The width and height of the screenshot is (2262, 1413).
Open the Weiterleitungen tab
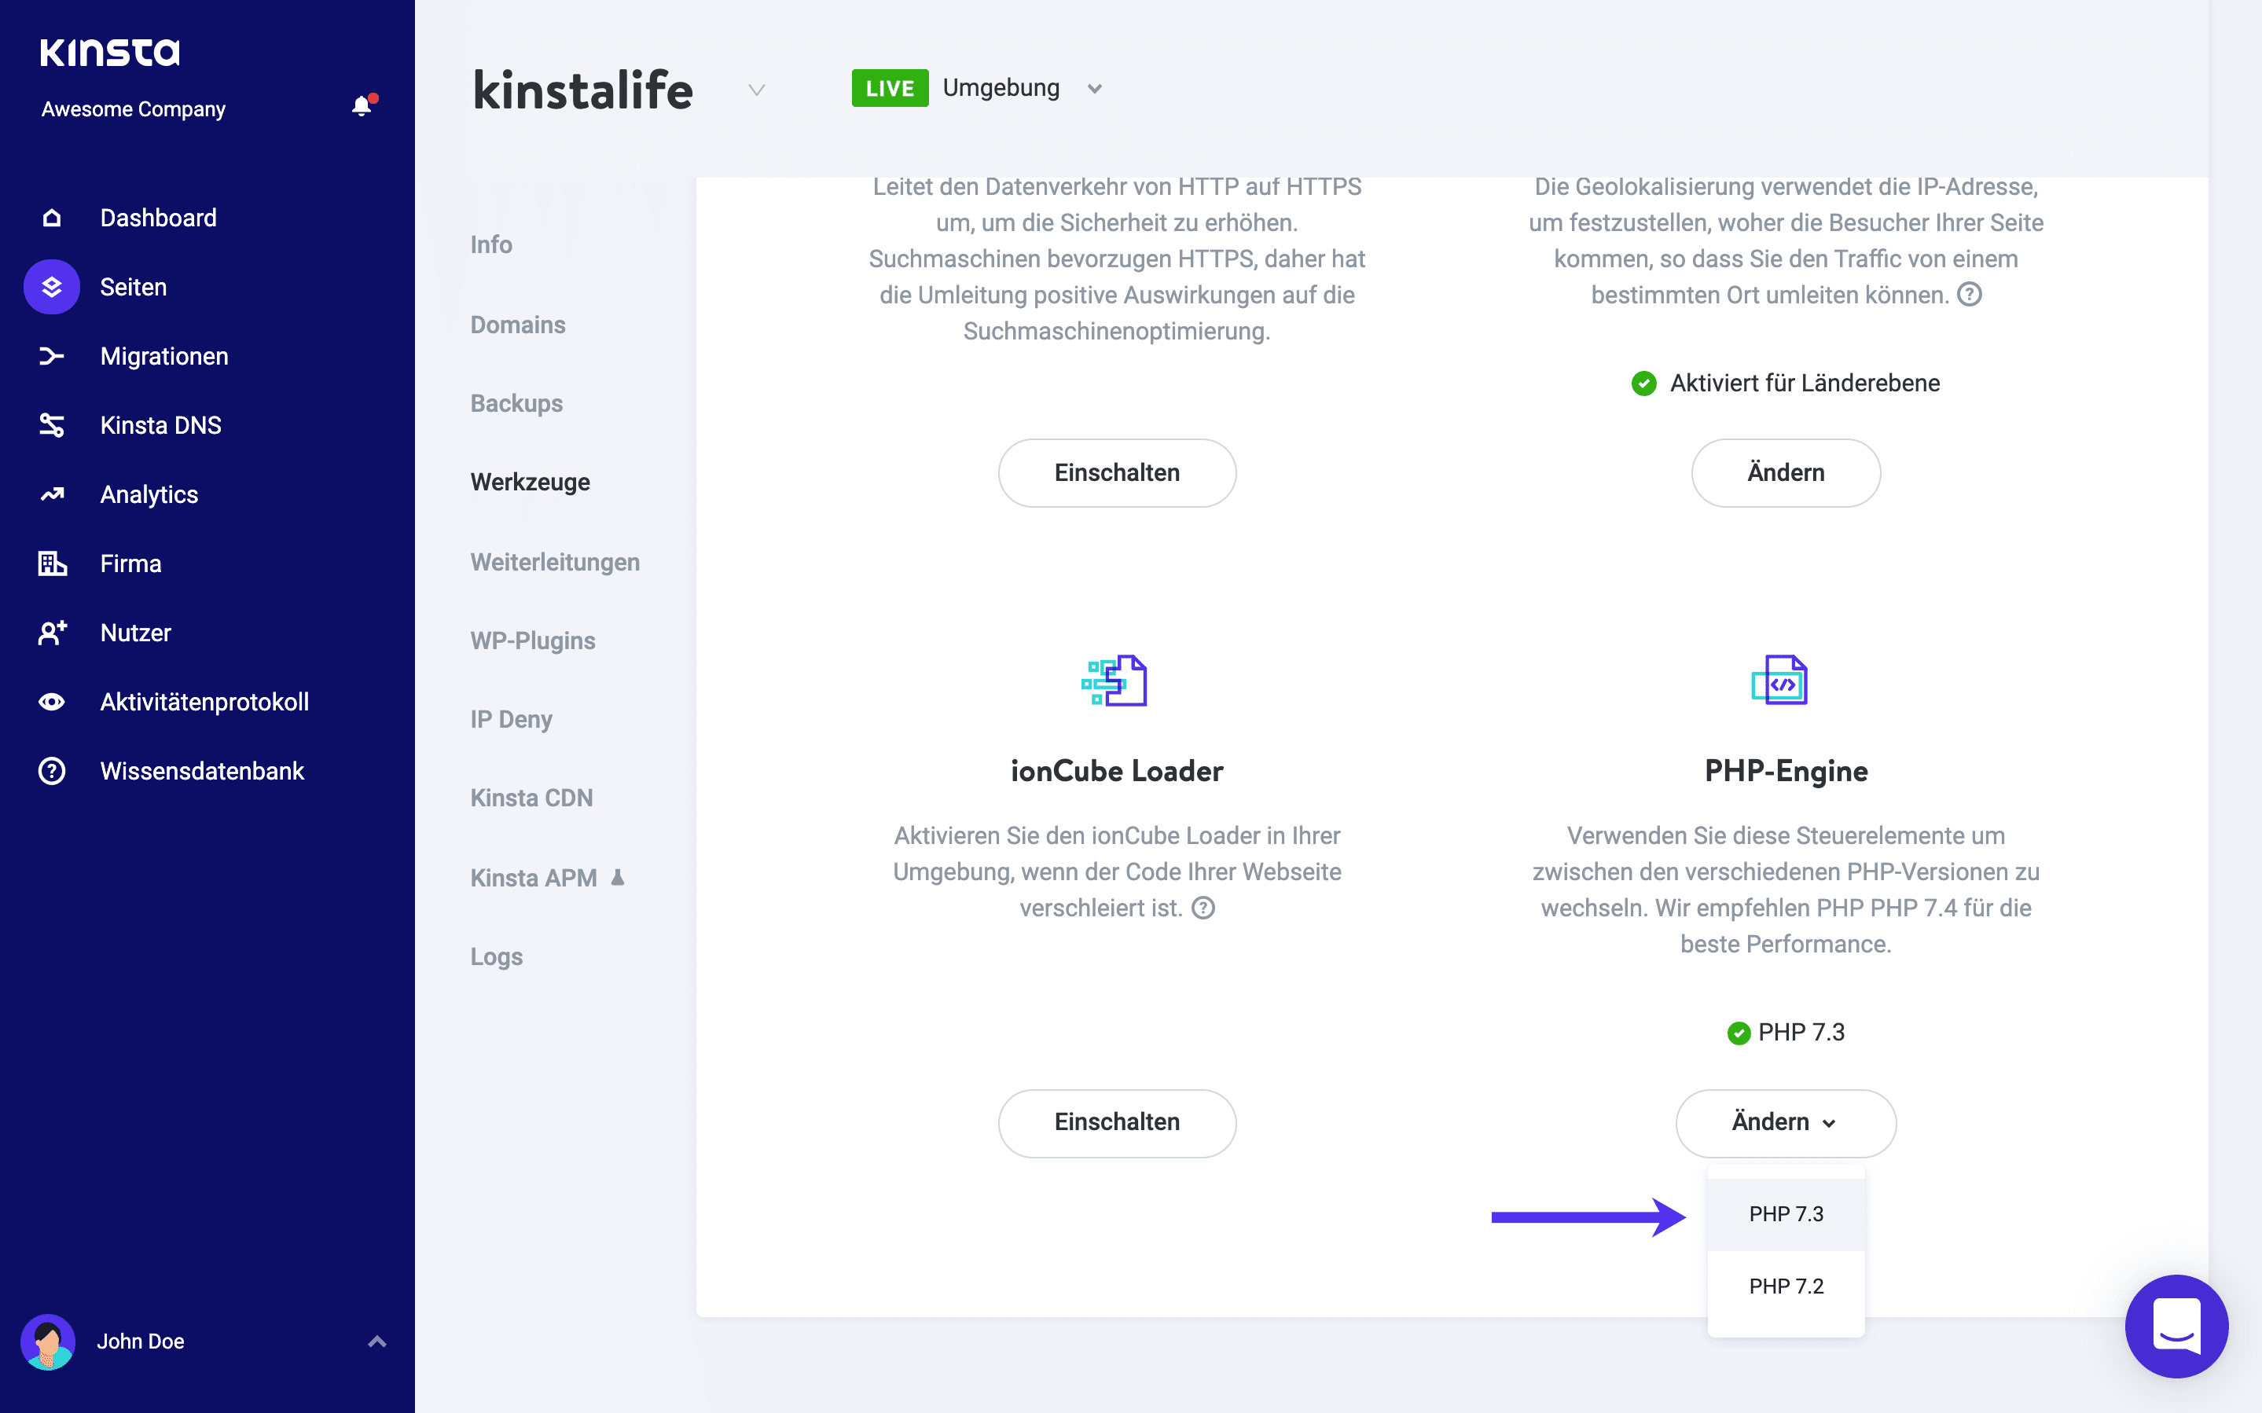point(555,562)
